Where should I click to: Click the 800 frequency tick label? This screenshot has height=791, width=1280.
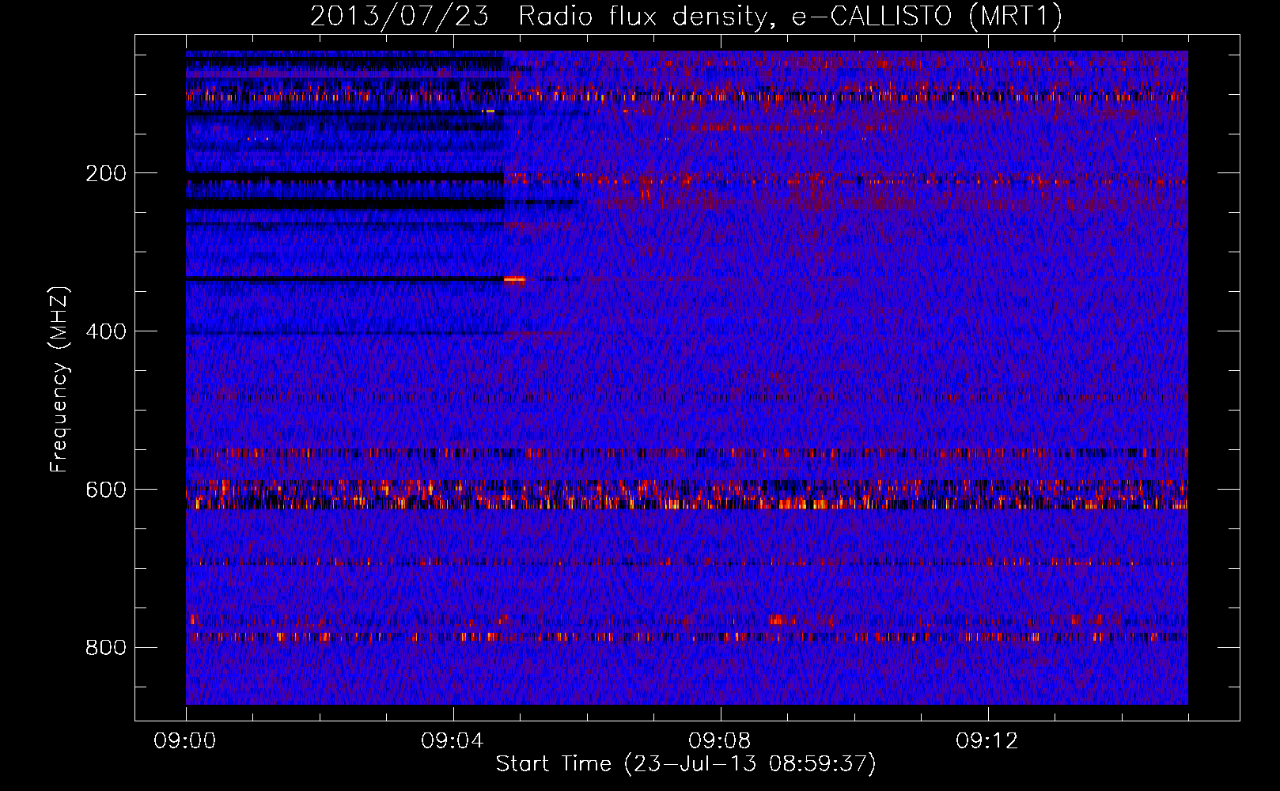(x=106, y=648)
